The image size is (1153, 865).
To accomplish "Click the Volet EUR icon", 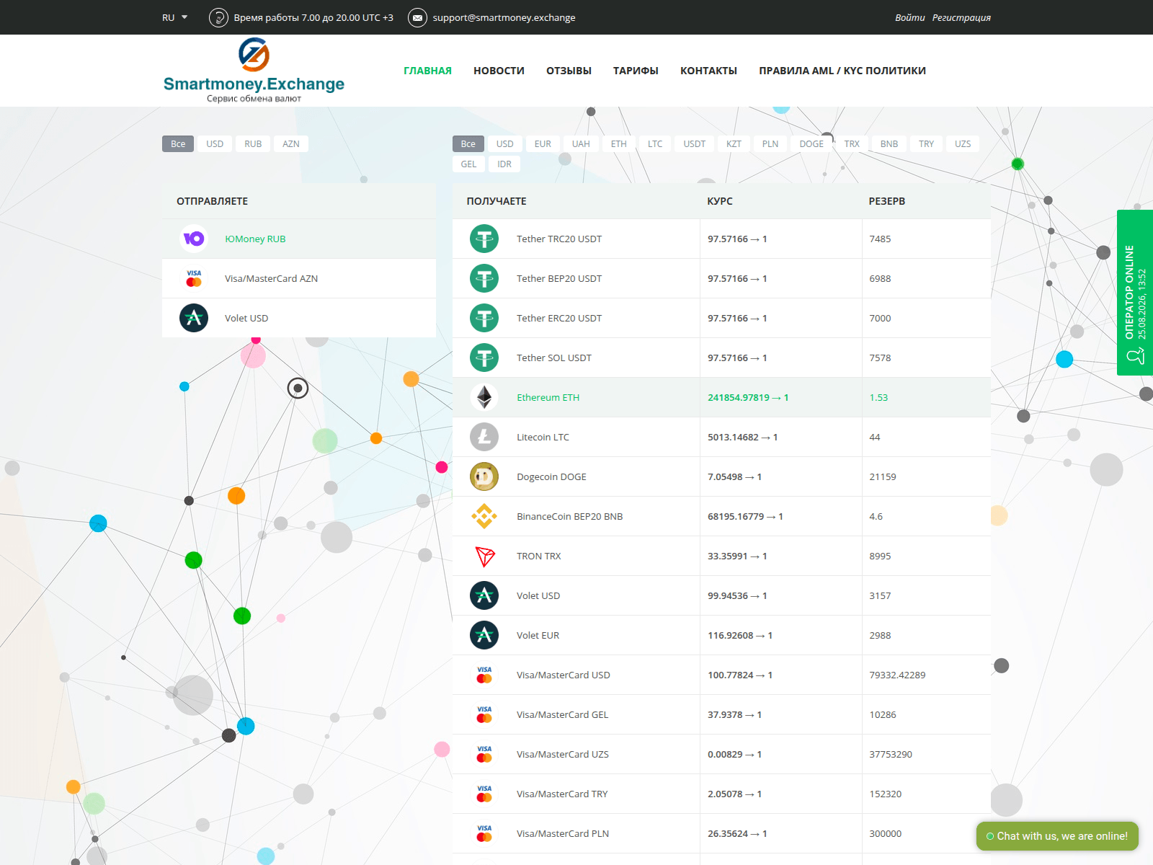I will [x=484, y=635].
